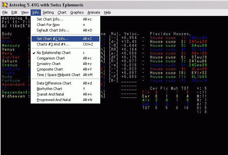The height and width of the screenshot is (155, 228).
Task: Choose Set Chart #2 Info...
Action: point(65,39)
